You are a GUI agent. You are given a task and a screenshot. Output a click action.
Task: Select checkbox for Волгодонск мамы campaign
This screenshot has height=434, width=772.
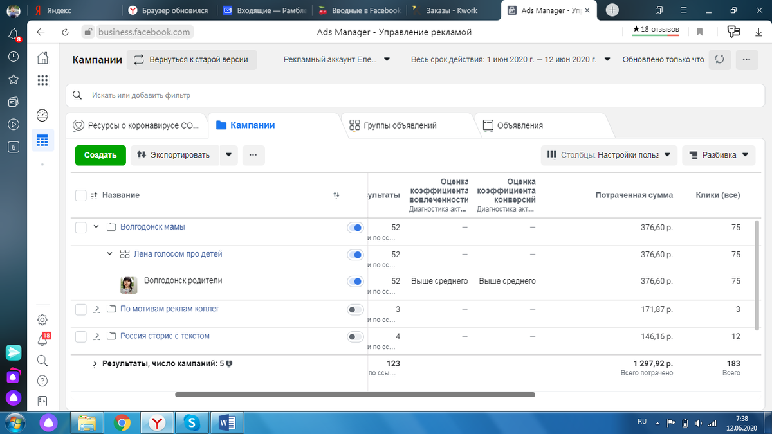[81, 228]
